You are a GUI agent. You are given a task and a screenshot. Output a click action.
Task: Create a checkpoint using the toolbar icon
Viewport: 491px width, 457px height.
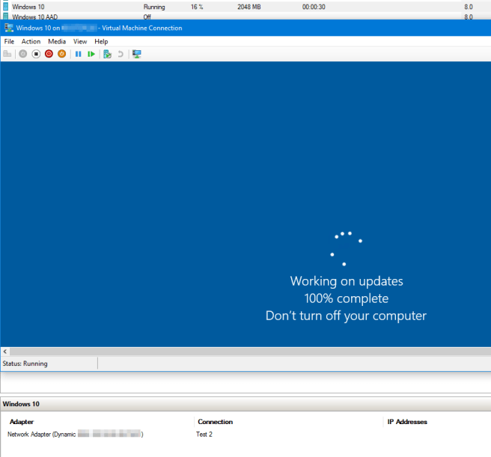pyautogui.click(x=108, y=54)
